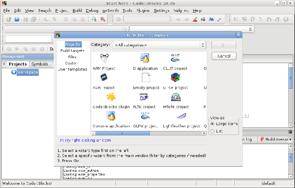Screen dimensions: 295x188
Task: Select the Console application icon
Action: coord(111,116)
